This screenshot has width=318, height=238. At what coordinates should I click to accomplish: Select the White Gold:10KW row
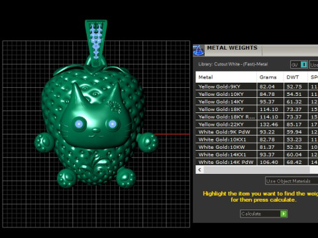[257, 147]
